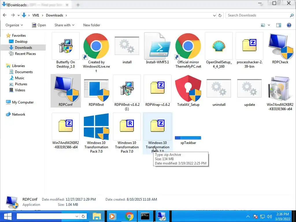The image size is (296, 222).
Task: Click the change view icon in toolbar
Action: 263,25
